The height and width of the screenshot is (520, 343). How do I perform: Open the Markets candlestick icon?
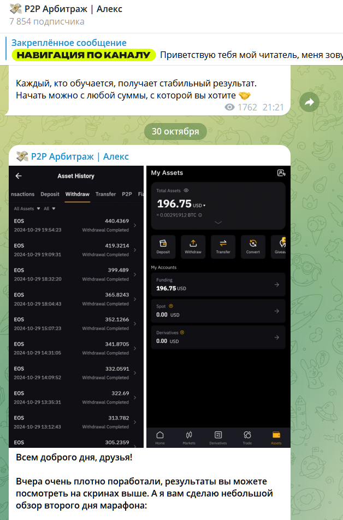pyautogui.click(x=189, y=435)
